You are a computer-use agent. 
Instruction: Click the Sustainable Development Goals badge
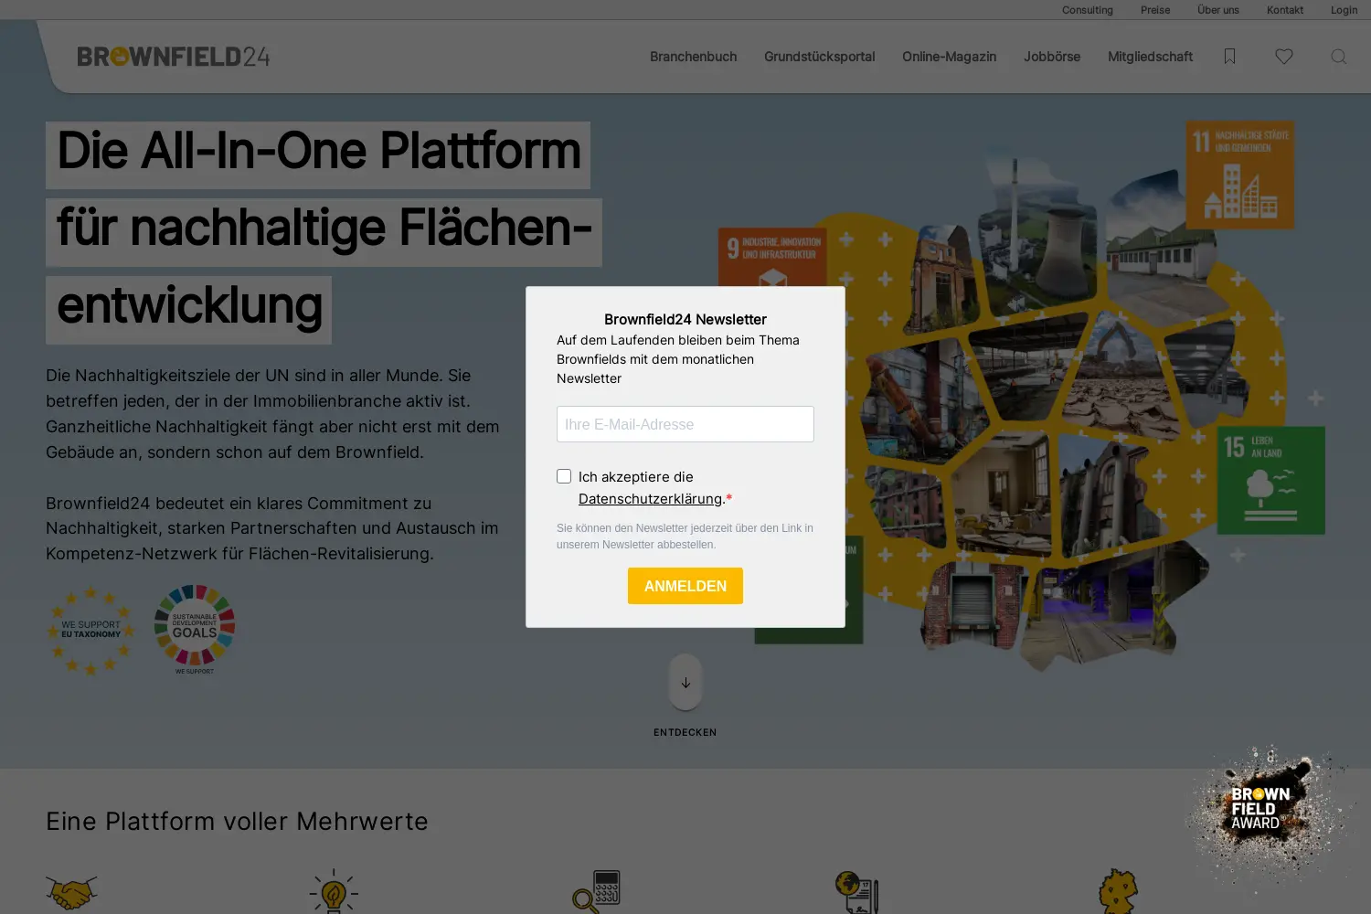click(195, 629)
